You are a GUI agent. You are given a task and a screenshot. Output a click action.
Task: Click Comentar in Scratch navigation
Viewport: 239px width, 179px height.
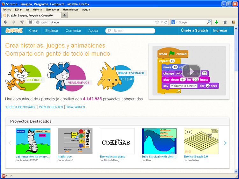click(74, 30)
